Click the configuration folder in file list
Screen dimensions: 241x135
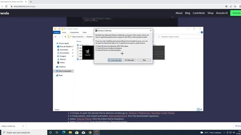(83, 45)
